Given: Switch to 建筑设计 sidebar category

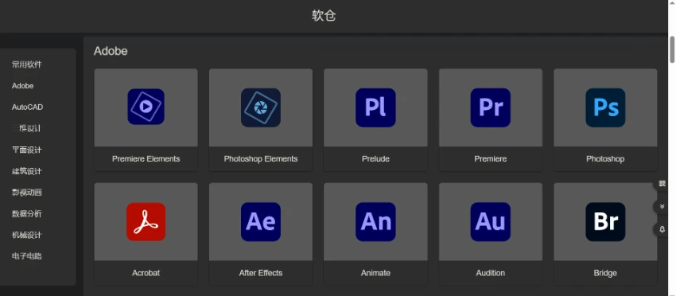Looking at the screenshot, I should point(27,171).
